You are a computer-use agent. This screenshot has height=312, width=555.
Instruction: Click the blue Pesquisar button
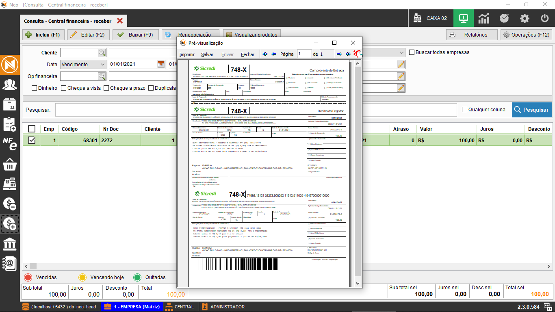click(x=532, y=110)
